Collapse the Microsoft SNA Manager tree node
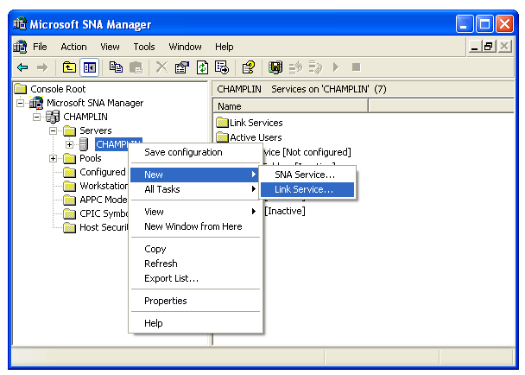Image resolution: width=525 pixels, height=375 pixels. pos(21,103)
